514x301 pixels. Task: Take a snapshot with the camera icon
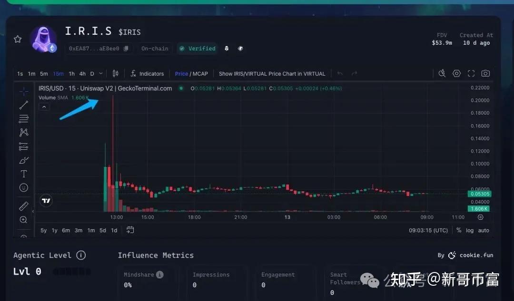[485, 73]
